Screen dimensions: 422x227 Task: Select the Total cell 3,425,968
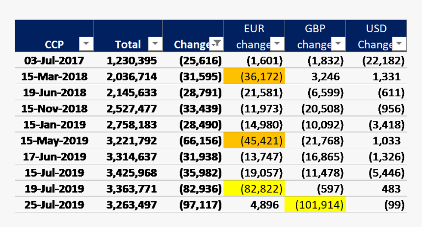(x=131, y=173)
